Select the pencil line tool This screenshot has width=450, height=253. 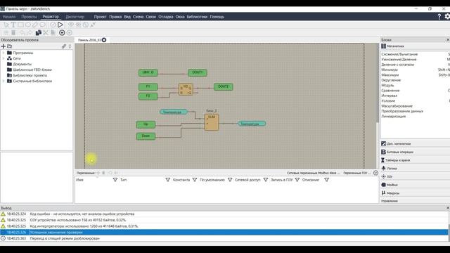(x=35, y=25)
